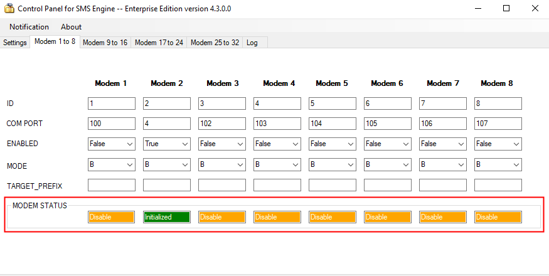Open the Notification menu
Viewport: 549px width, 276px height.
coord(29,27)
